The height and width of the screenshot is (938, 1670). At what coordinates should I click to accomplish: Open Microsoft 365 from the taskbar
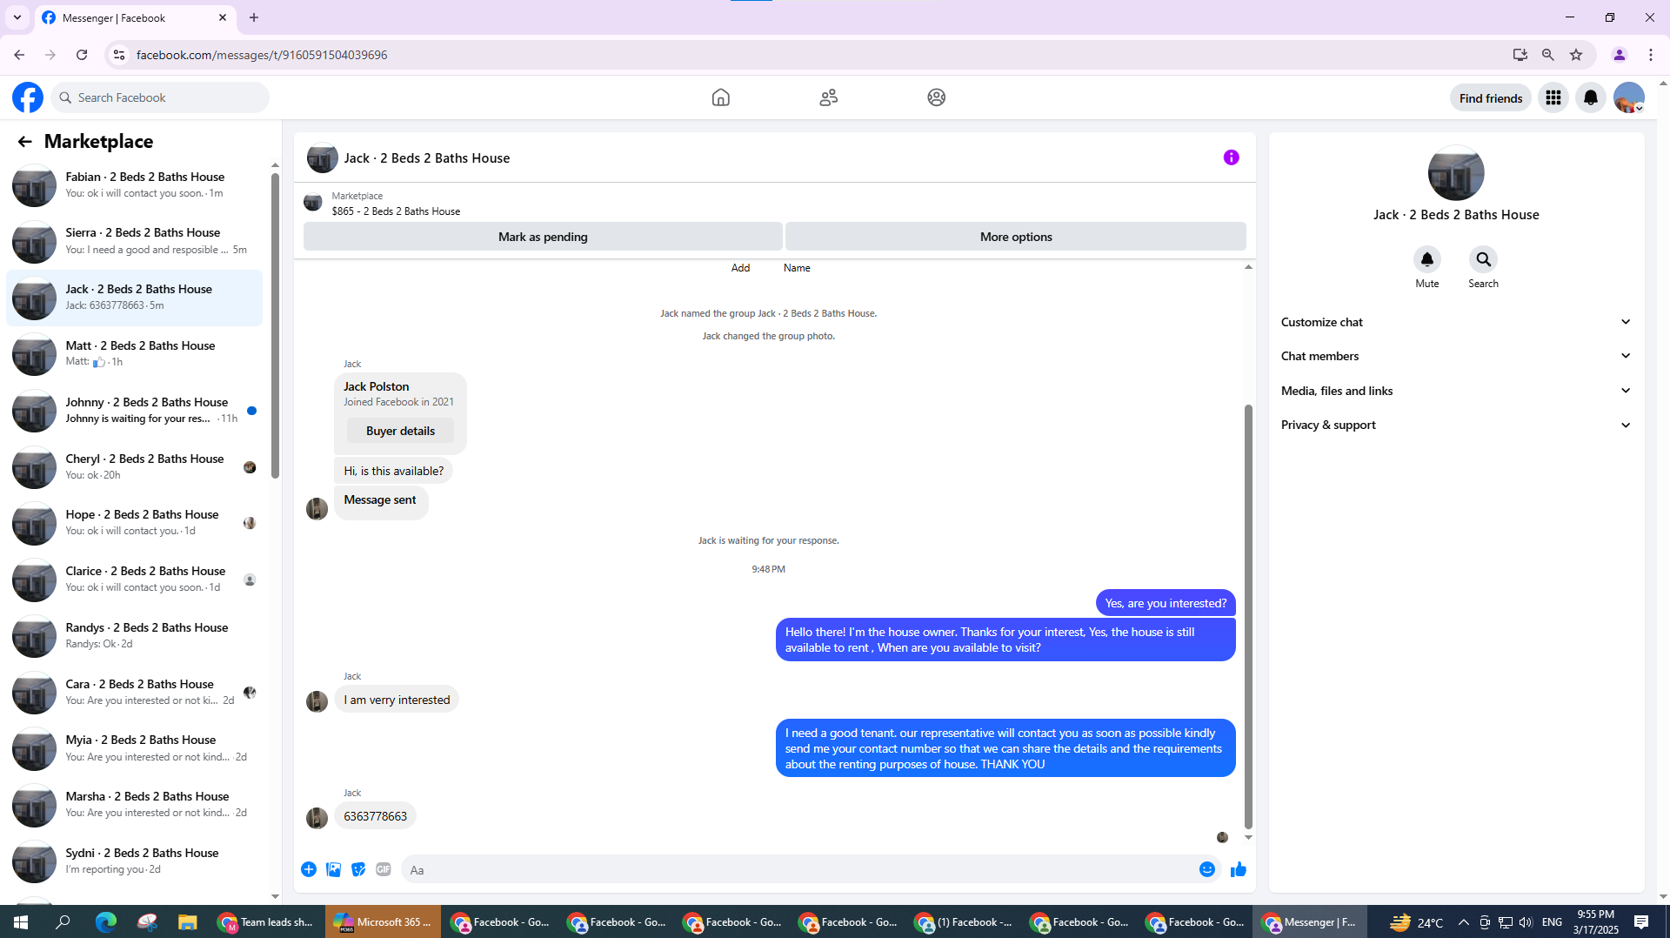point(383,922)
